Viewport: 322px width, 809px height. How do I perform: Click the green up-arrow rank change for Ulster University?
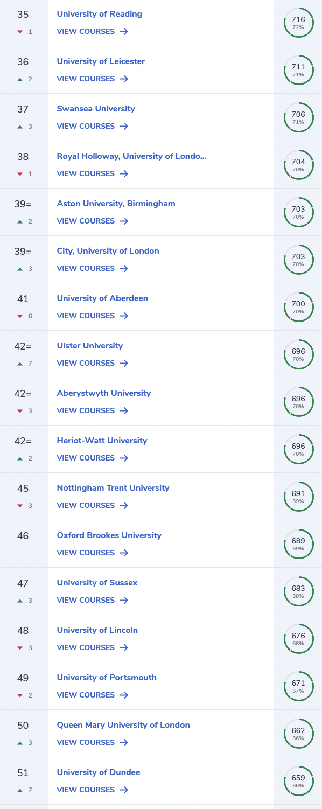pyautogui.click(x=20, y=364)
